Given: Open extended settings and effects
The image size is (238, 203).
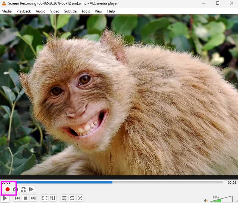Looking at the screenshot, I should click(x=53, y=198).
